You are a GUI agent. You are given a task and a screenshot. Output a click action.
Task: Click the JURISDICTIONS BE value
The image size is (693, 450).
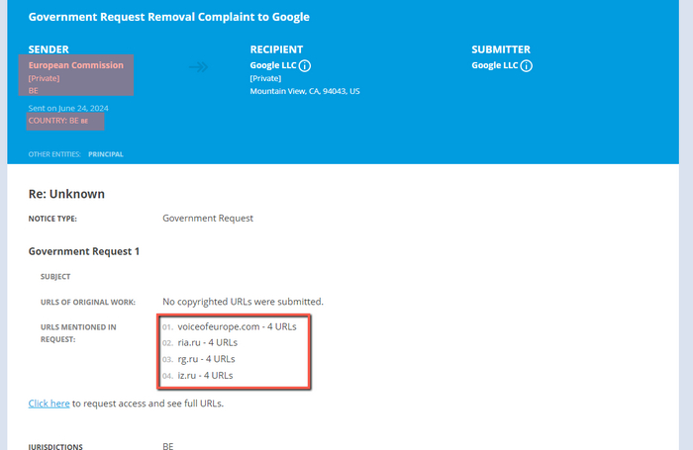(168, 446)
